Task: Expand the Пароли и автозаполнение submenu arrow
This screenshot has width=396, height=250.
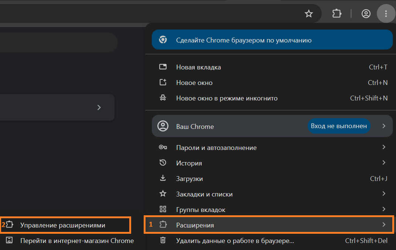Action: coord(384,147)
